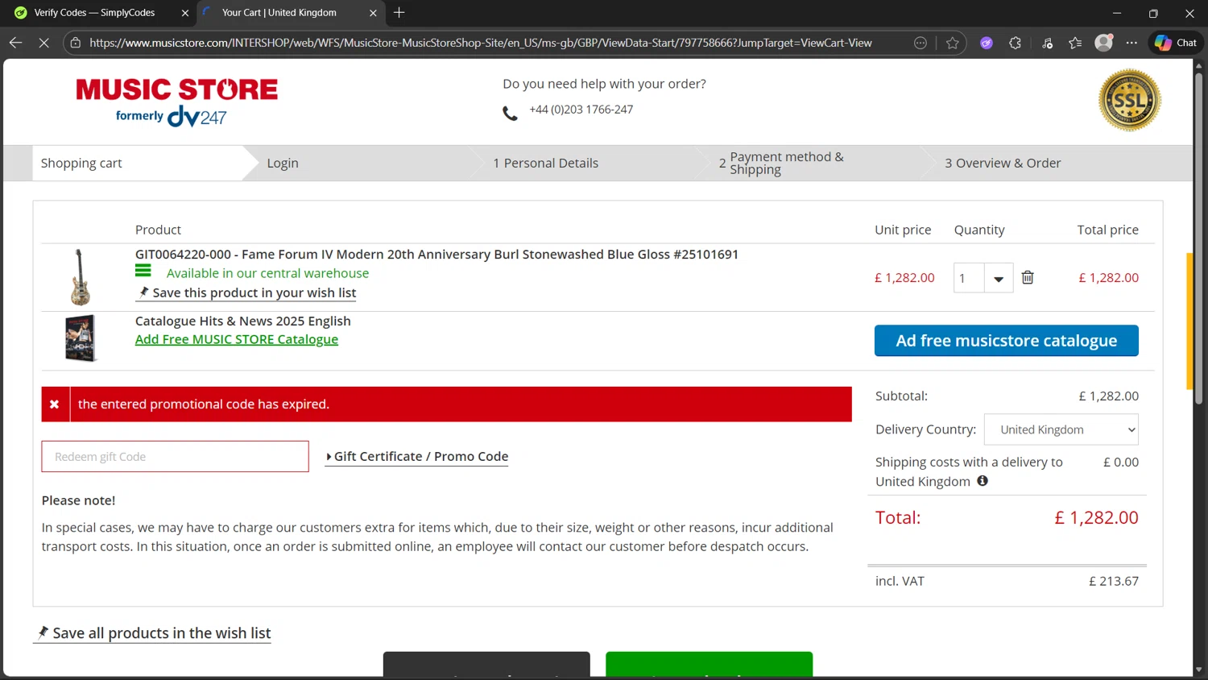The image size is (1208, 680).
Task: Click the Music Store logo
Action: coord(176,102)
